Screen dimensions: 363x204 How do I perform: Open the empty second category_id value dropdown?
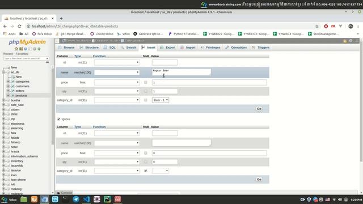[x=161, y=171]
